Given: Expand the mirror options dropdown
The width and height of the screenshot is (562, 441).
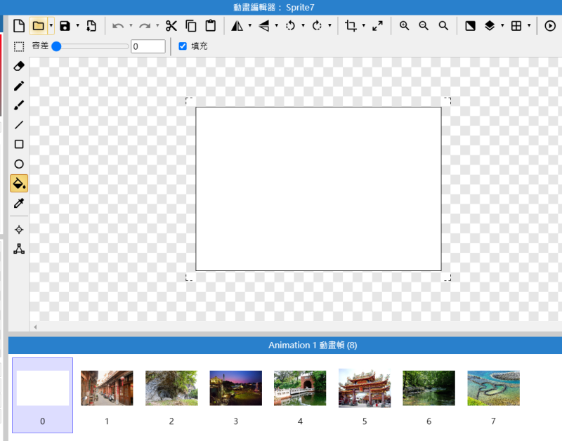Looking at the screenshot, I should click(x=250, y=26).
